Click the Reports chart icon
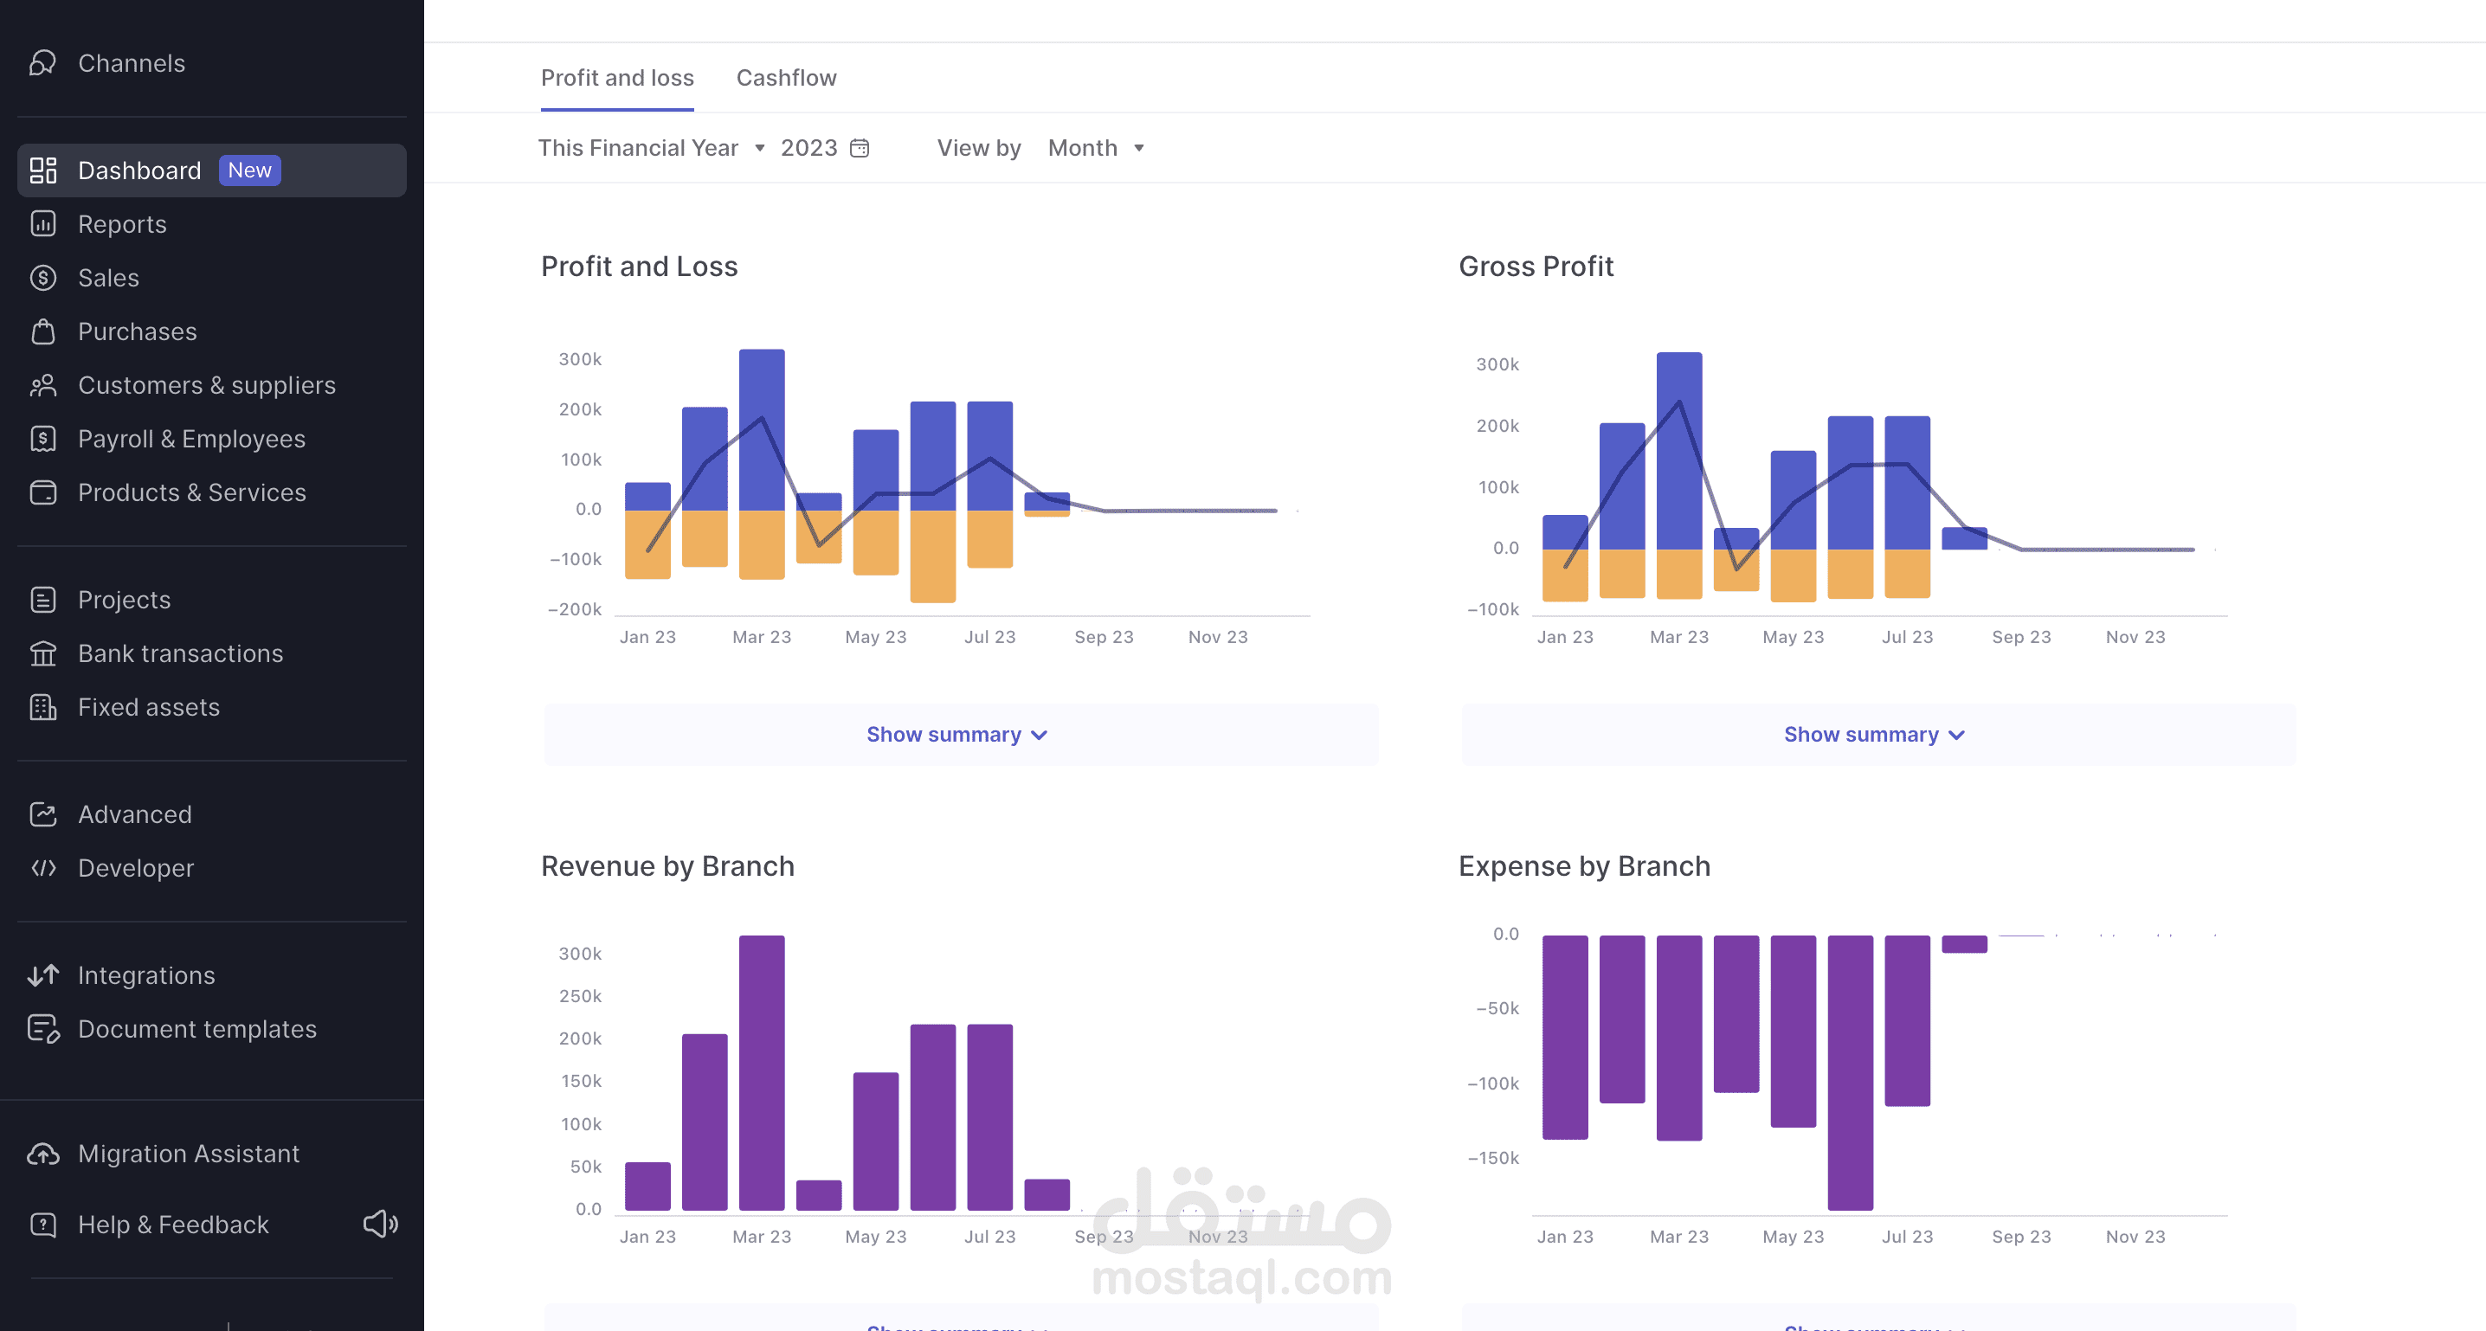 (x=42, y=224)
